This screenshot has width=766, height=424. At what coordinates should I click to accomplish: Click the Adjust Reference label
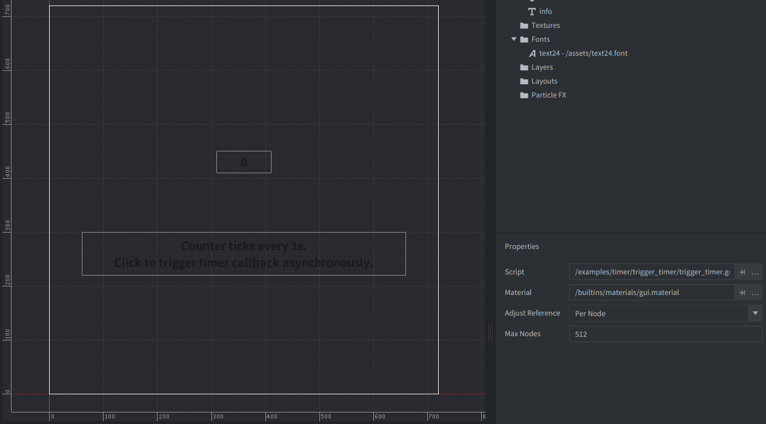532,313
